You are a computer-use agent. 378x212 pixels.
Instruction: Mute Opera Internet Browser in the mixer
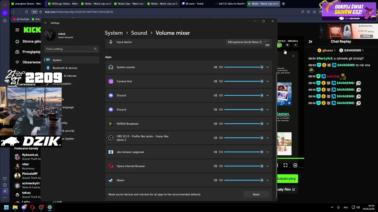(215, 166)
